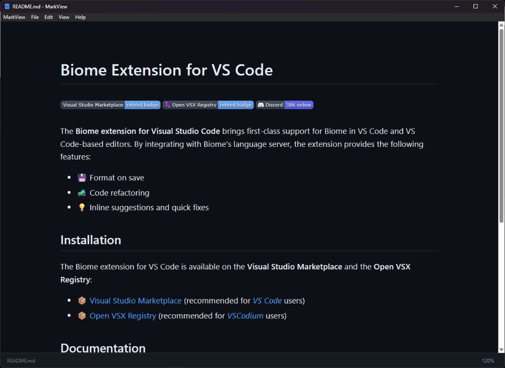This screenshot has height=368, width=505.
Task: Follow the Open VSX Registry link
Action: coord(123,316)
